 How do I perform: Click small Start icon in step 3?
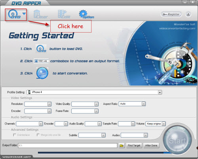[42, 73]
